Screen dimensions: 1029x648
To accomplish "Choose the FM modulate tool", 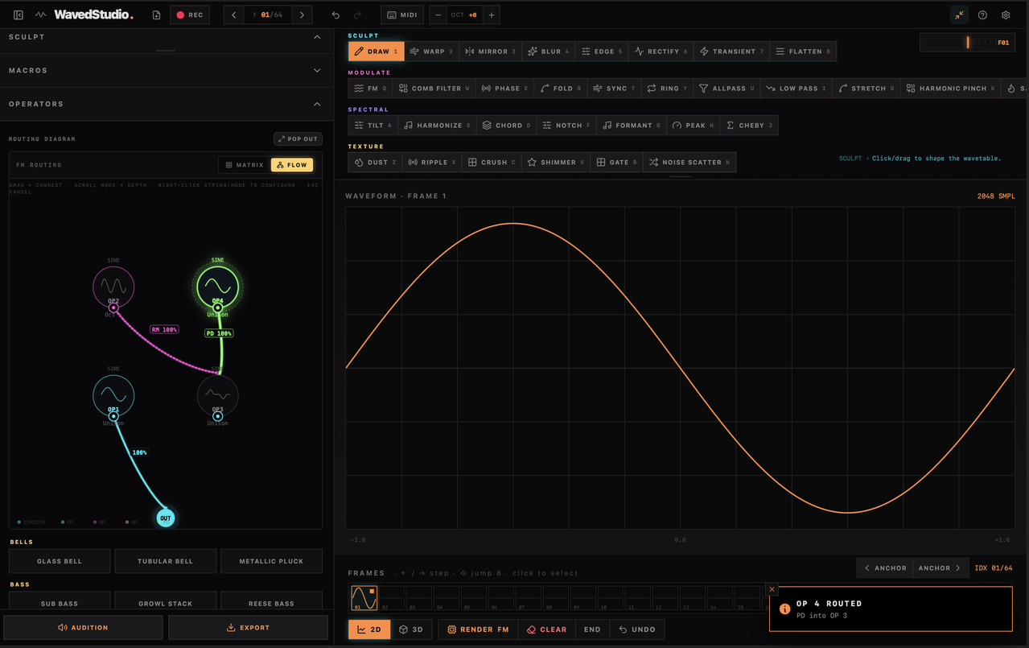I will (371, 89).
